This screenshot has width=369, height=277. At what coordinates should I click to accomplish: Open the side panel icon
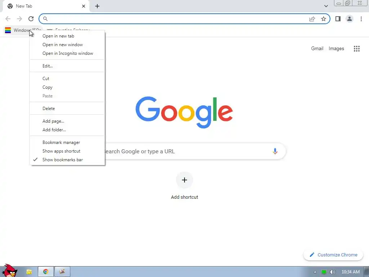pos(338,19)
